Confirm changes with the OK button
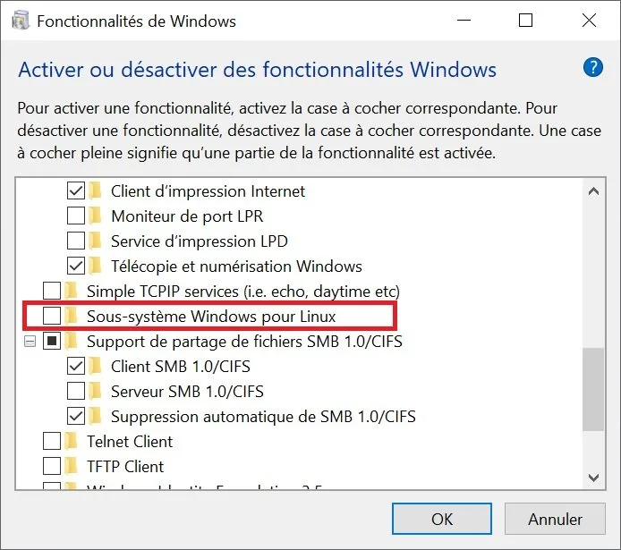Image resolution: width=621 pixels, height=550 pixels. [x=442, y=519]
